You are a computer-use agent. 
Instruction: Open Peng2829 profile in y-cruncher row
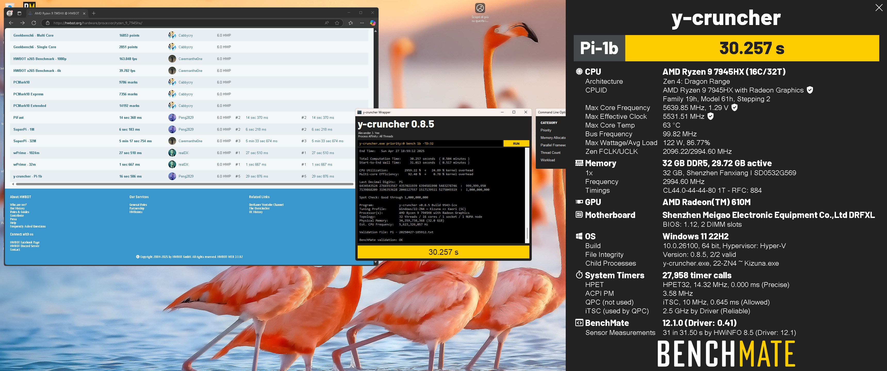click(186, 176)
